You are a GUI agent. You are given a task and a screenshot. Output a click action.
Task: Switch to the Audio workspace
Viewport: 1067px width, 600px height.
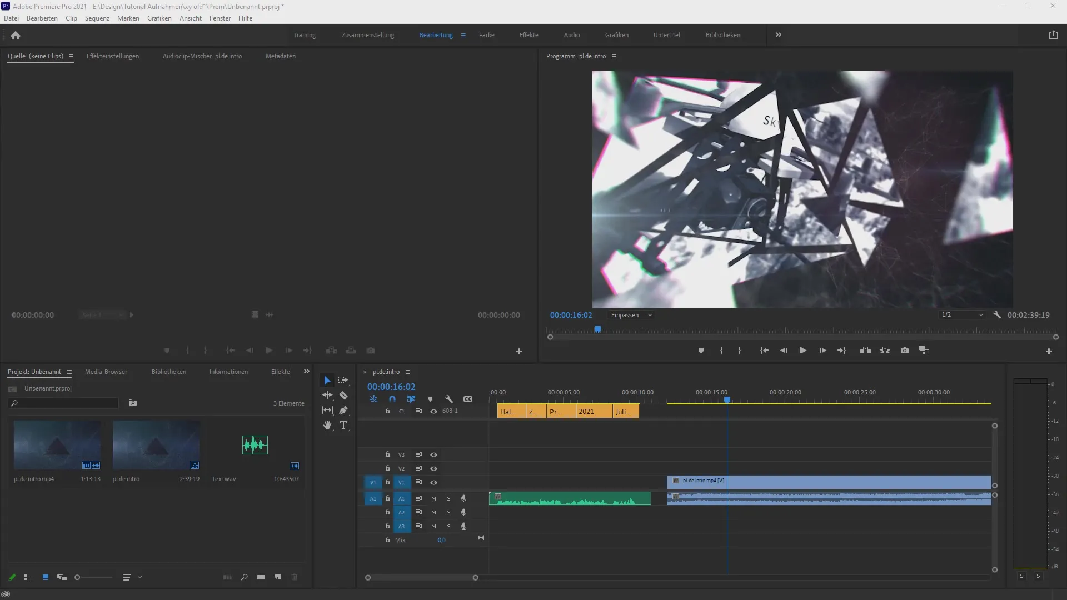(x=571, y=35)
